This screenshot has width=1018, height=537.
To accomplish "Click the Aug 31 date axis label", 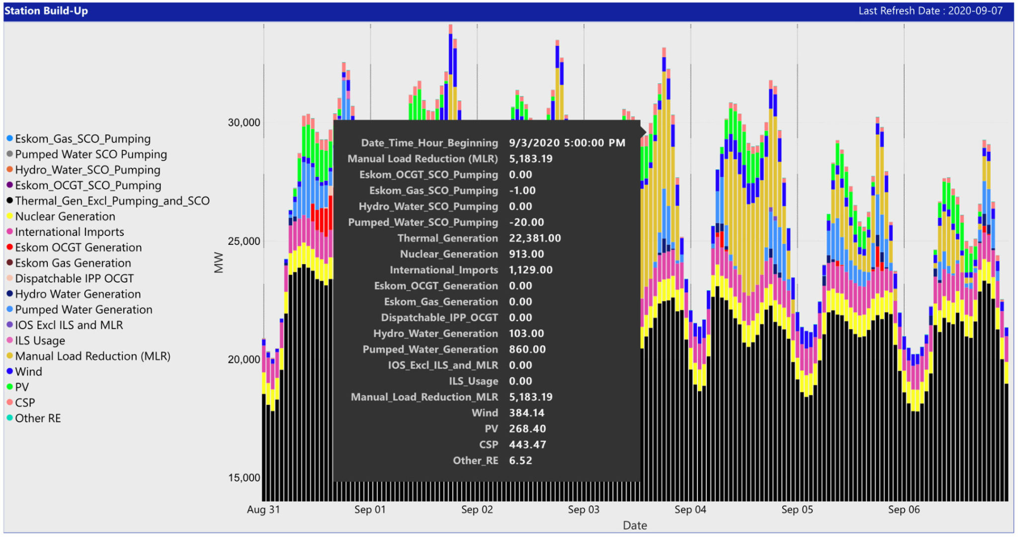I will tap(263, 510).
